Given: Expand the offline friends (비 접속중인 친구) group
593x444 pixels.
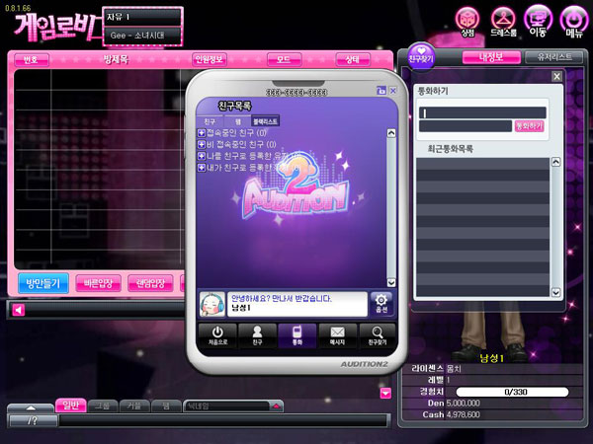Looking at the screenshot, I should 202,144.
